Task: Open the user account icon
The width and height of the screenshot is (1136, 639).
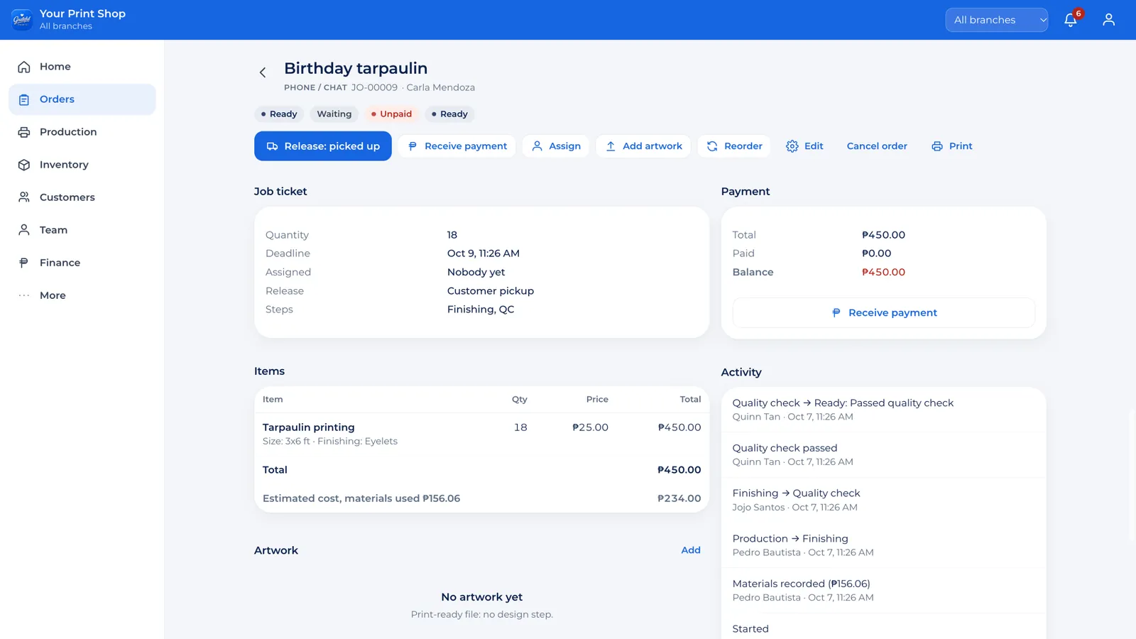Action: [x=1108, y=20]
